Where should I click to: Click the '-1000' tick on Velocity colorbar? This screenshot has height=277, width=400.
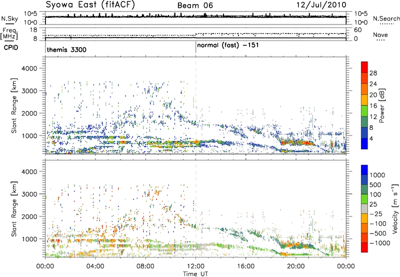click(x=379, y=243)
